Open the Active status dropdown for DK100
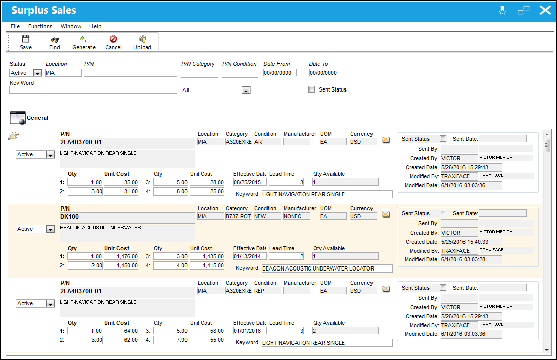Viewport: 557px width, 360px height. tap(50, 229)
